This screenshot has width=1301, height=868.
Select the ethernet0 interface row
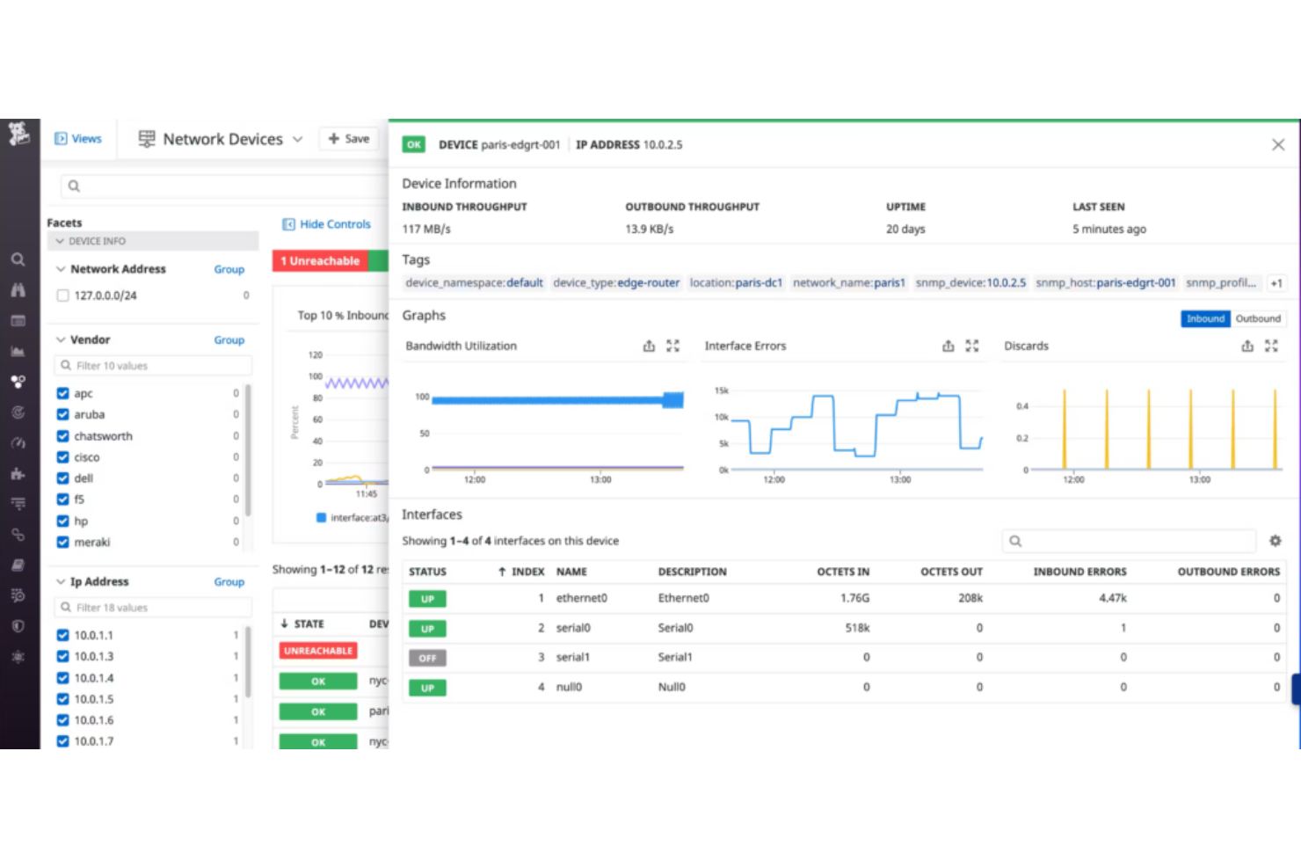[x=844, y=598]
